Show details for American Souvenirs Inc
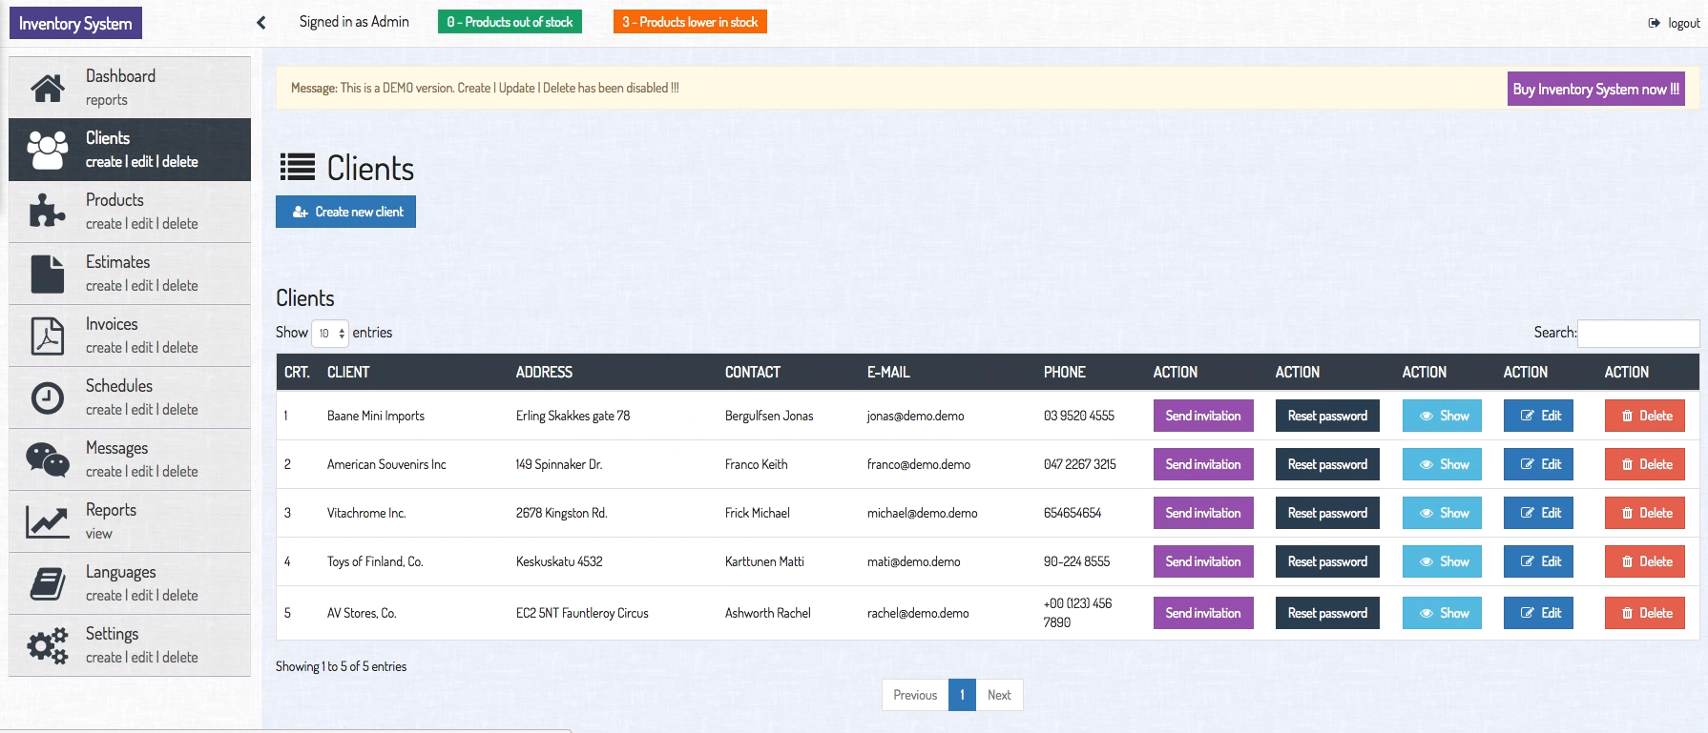The width and height of the screenshot is (1708, 733). coord(1442,464)
